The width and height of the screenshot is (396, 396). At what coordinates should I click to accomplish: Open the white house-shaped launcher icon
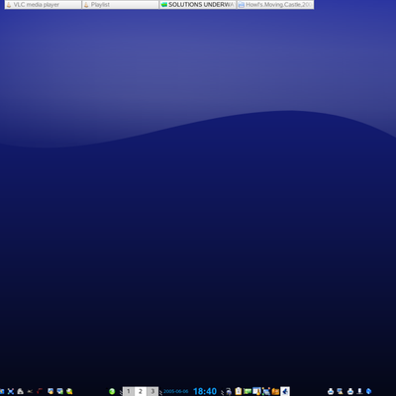20,391
